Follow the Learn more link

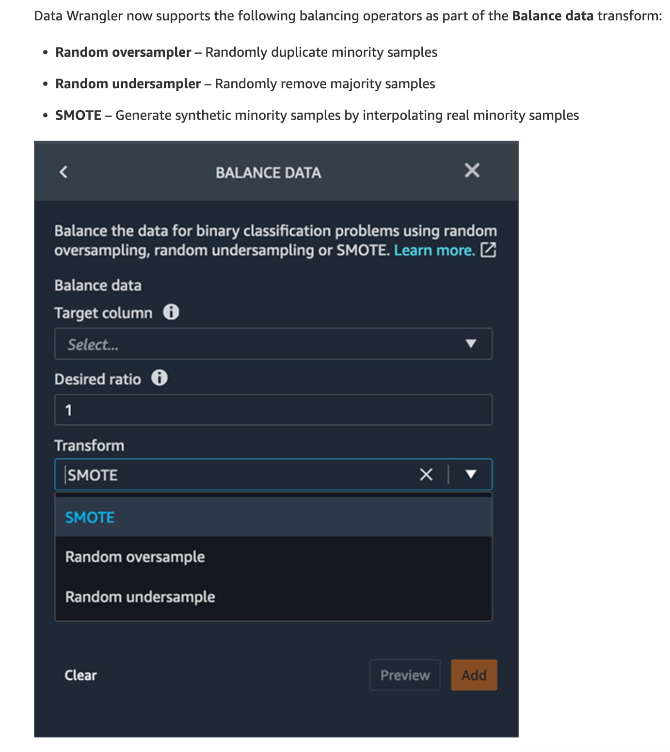click(434, 250)
